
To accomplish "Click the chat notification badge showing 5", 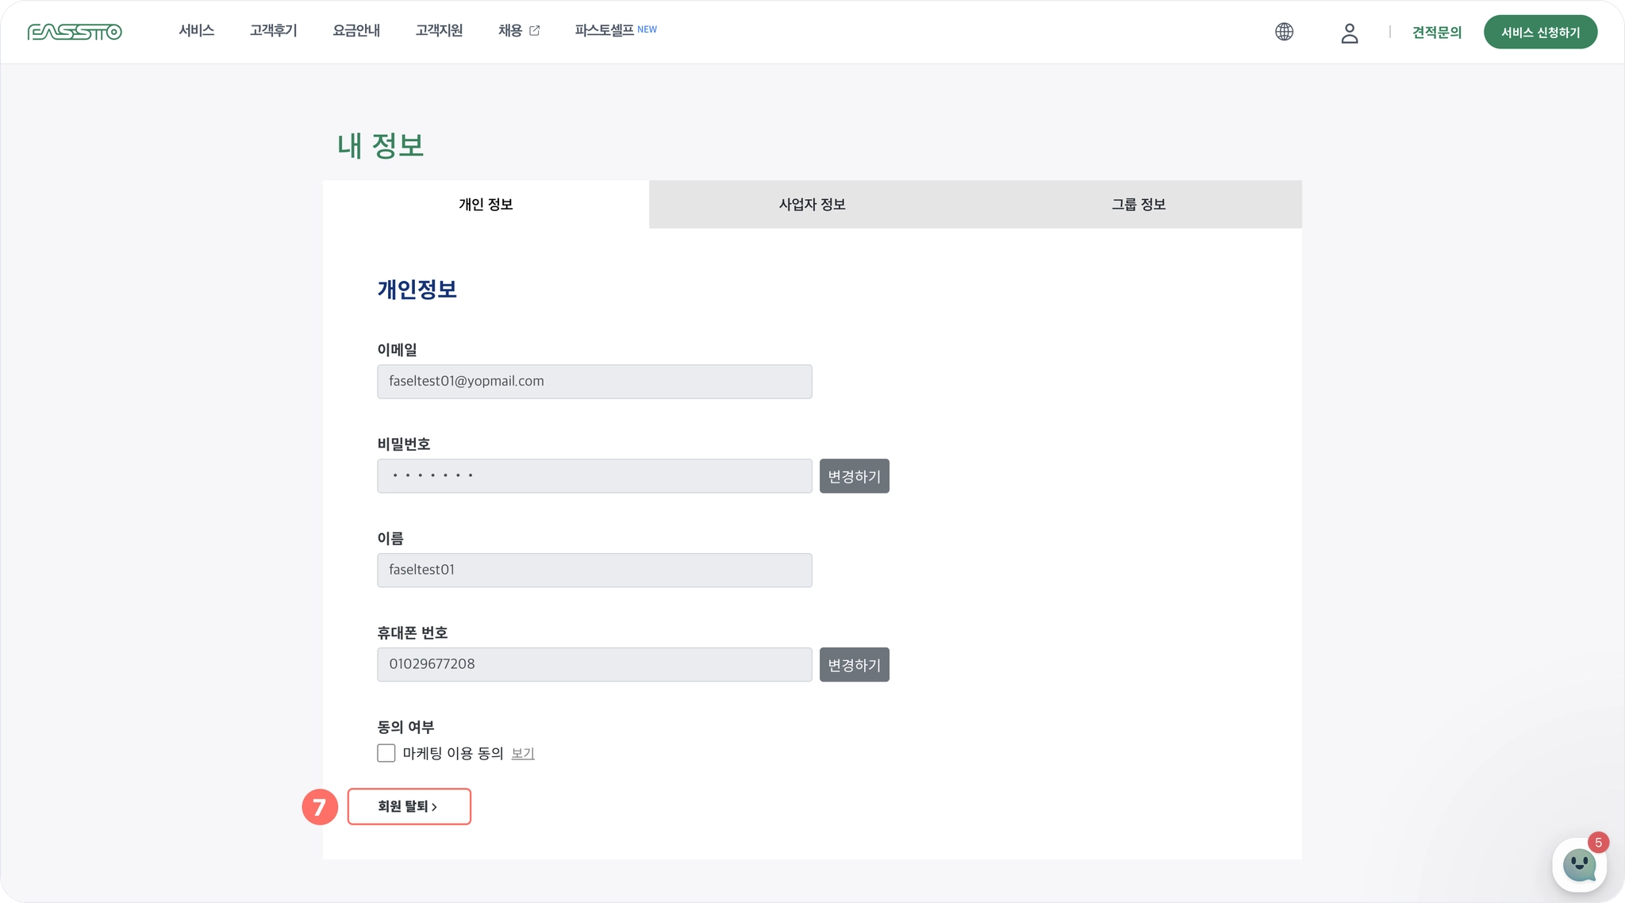I will (1598, 843).
